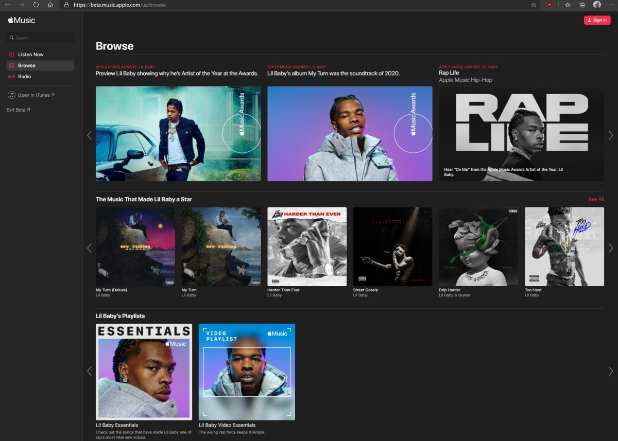Click the Radio broadcast icon
Screen dimensions: 618x441
click(x=11, y=77)
